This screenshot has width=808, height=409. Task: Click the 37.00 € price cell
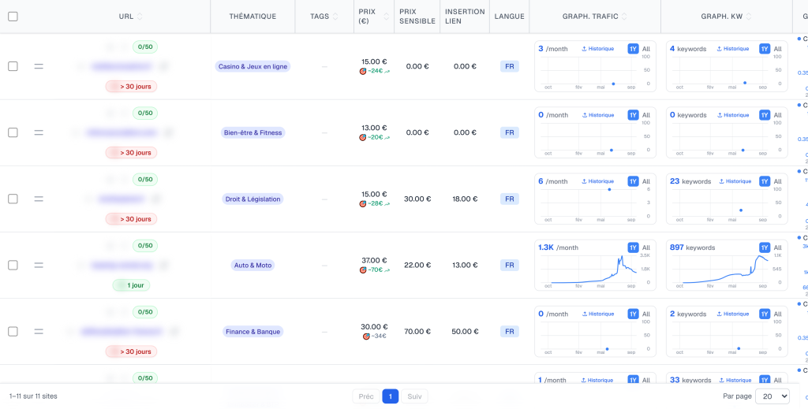pyautogui.click(x=374, y=260)
